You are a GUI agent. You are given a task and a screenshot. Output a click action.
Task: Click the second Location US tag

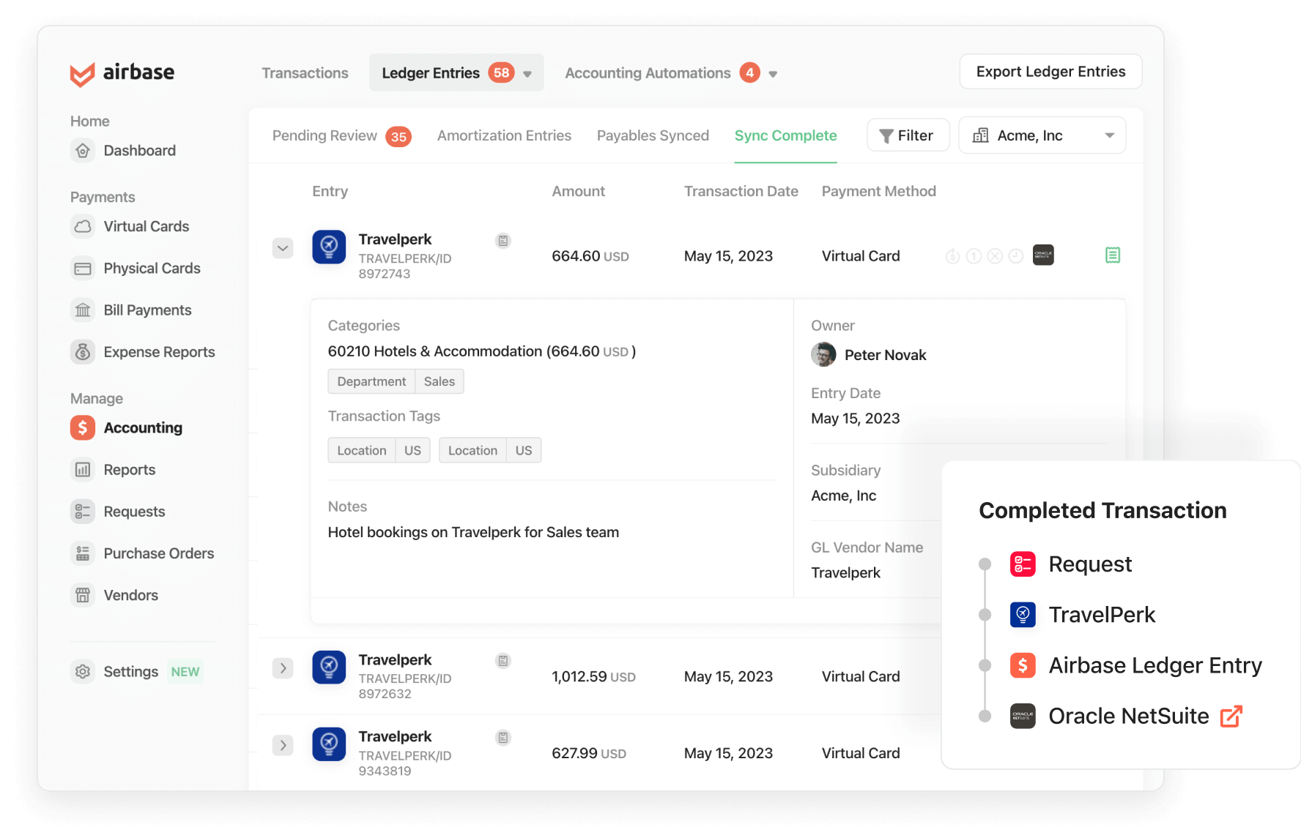point(490,450)
